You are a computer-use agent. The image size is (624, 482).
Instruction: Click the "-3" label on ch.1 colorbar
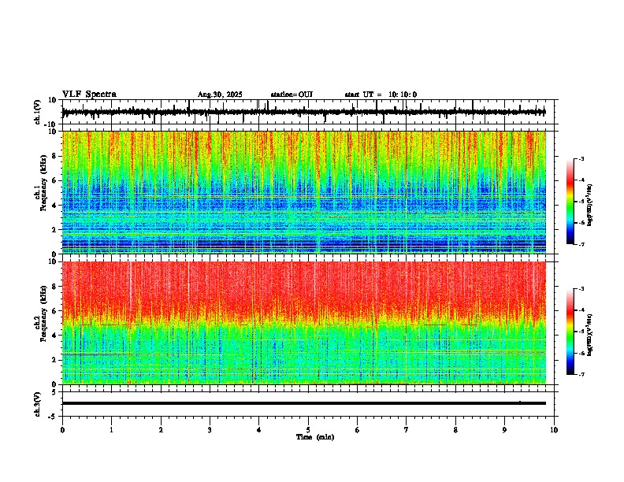click(581, 158)
